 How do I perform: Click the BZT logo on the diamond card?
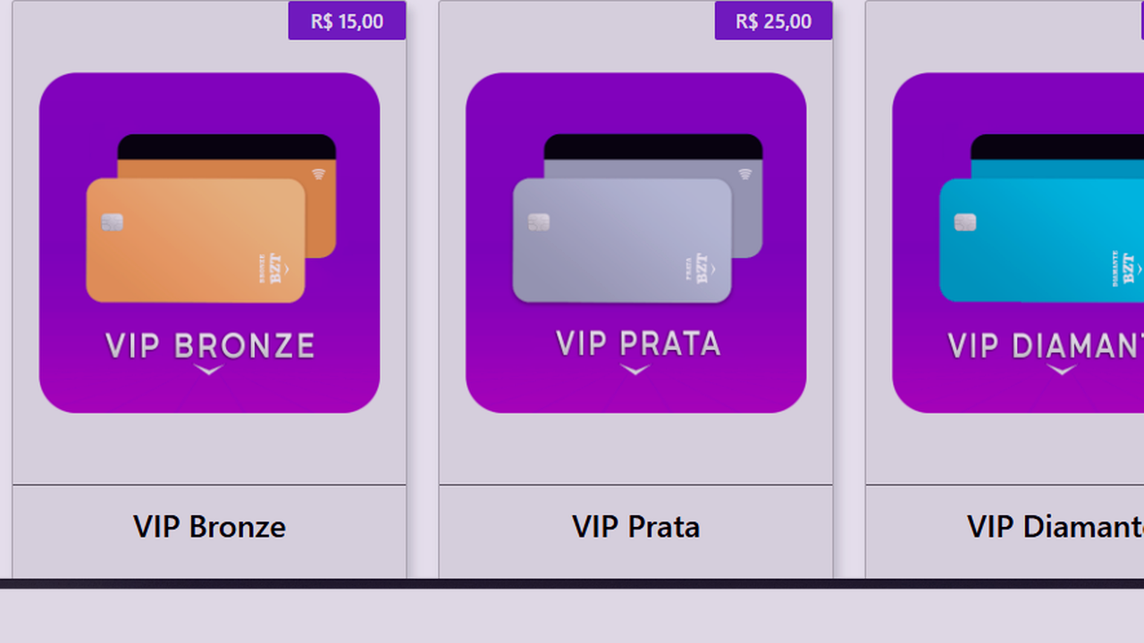point(1128,268)
